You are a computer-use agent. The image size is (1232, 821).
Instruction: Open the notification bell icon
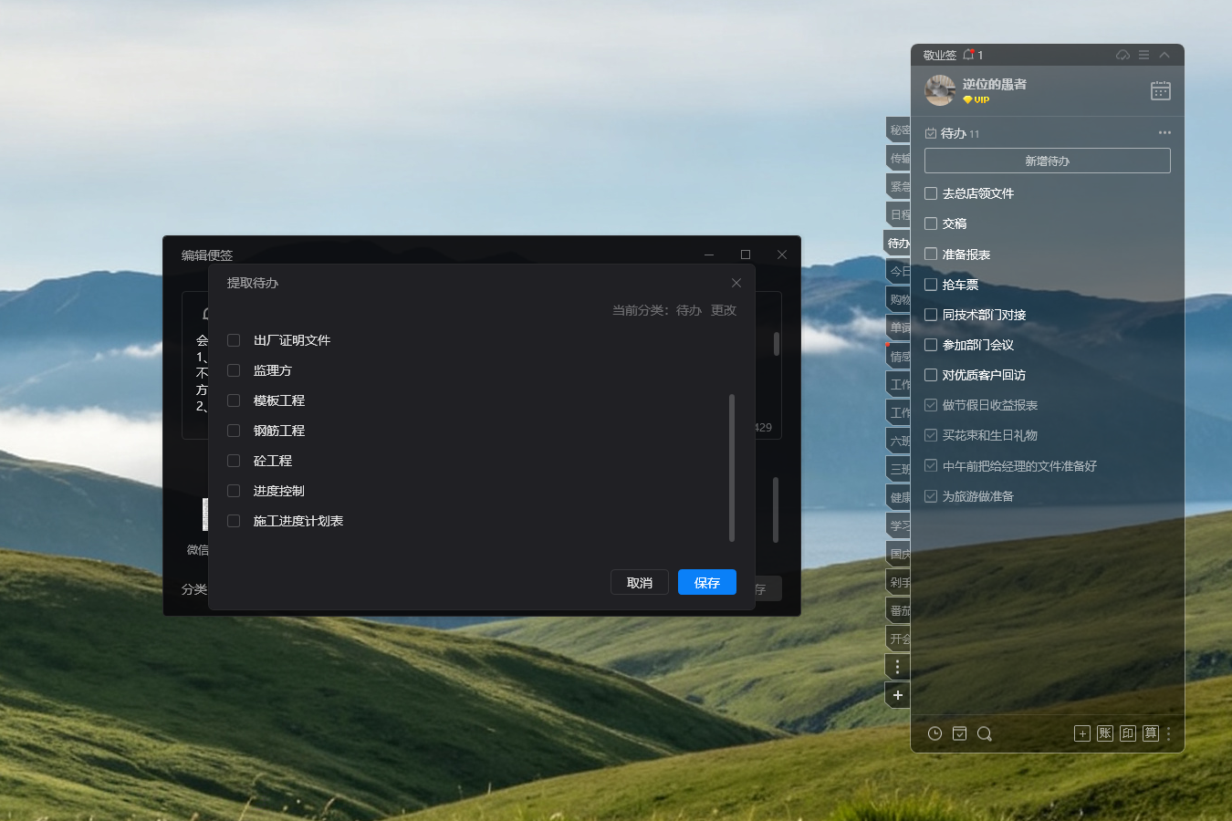tap(968, 55)
